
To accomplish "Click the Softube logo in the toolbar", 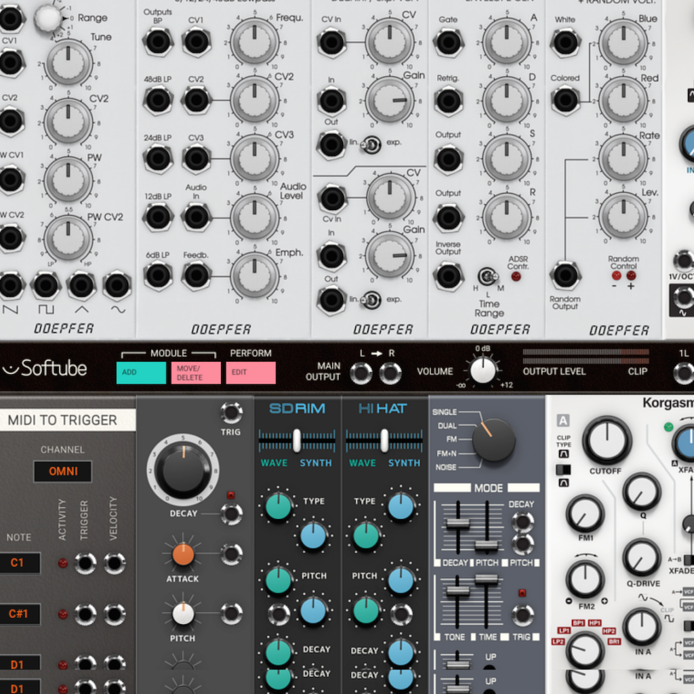I will (44, 369).
